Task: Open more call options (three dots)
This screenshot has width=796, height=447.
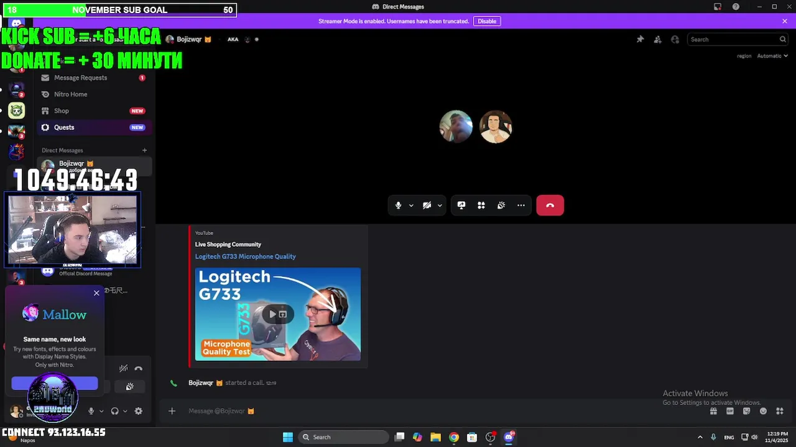Action: (x=521, y=205)
